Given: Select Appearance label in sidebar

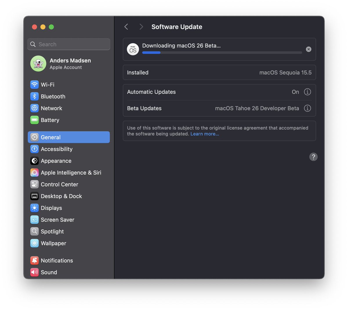Looking at the screenshot, I should pyautogui.click(x=56, y=161).
